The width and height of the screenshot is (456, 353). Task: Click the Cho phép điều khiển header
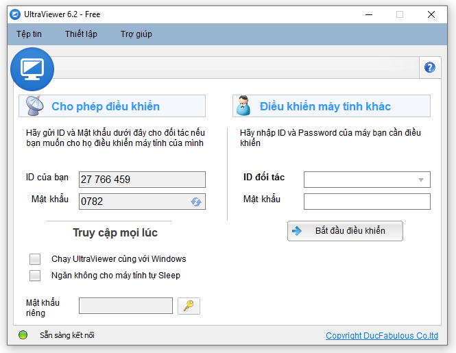point(112,106)
